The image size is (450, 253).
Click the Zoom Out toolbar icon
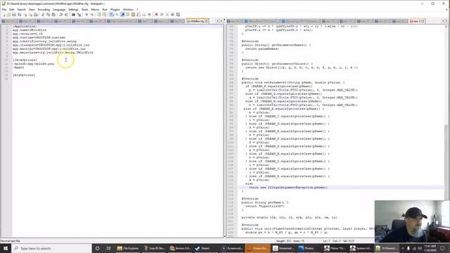(92, 14)
